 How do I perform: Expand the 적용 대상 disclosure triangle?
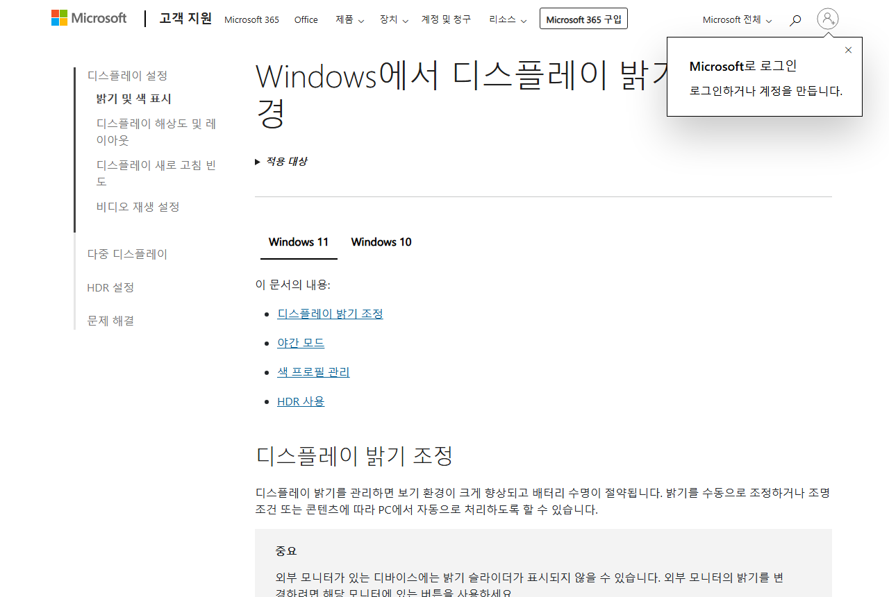tap(258, 162)
